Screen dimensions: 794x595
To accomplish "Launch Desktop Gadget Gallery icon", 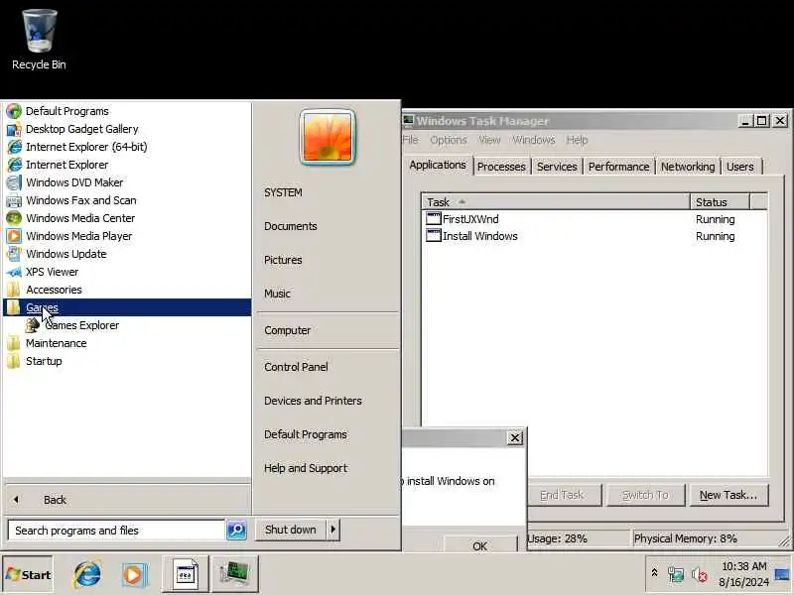I will point(14,129).
